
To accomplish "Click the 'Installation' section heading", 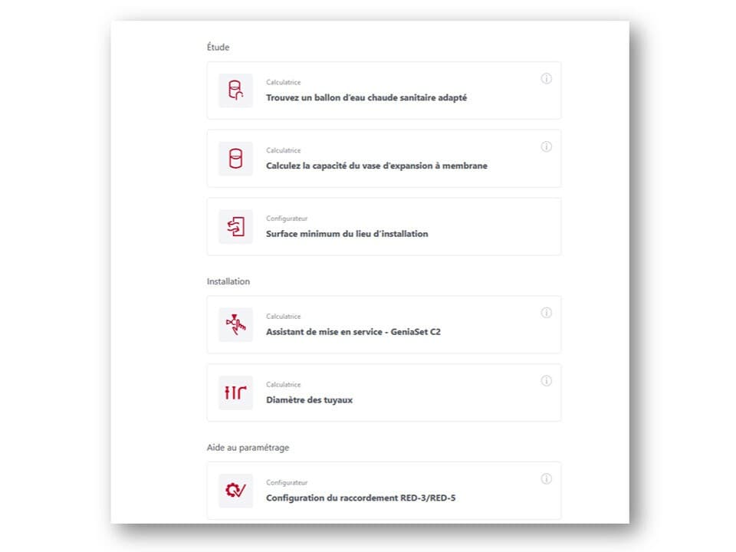I will point(228,281).
